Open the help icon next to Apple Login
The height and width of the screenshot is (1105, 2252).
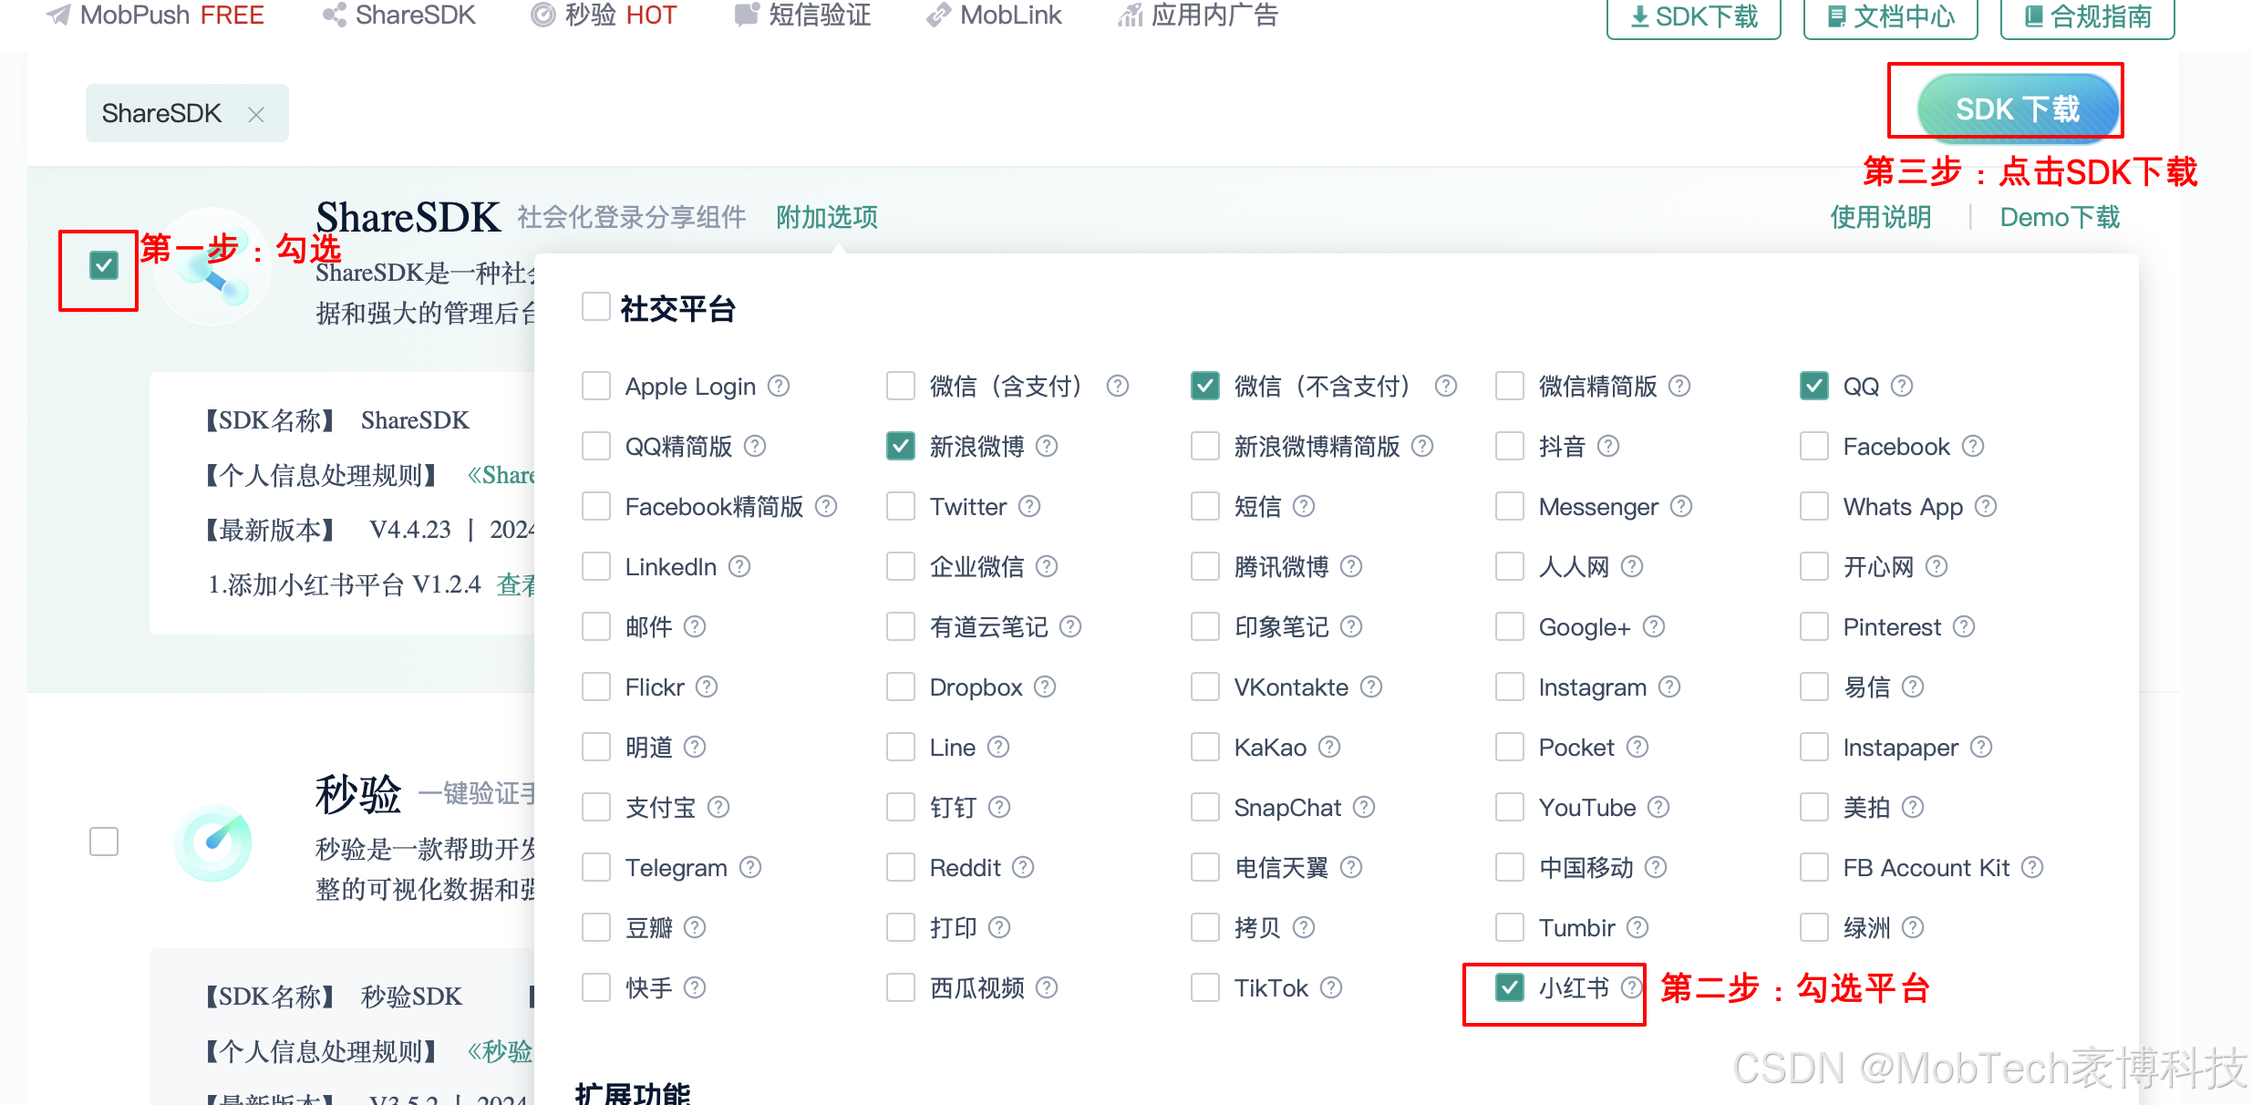click(779, 386)
